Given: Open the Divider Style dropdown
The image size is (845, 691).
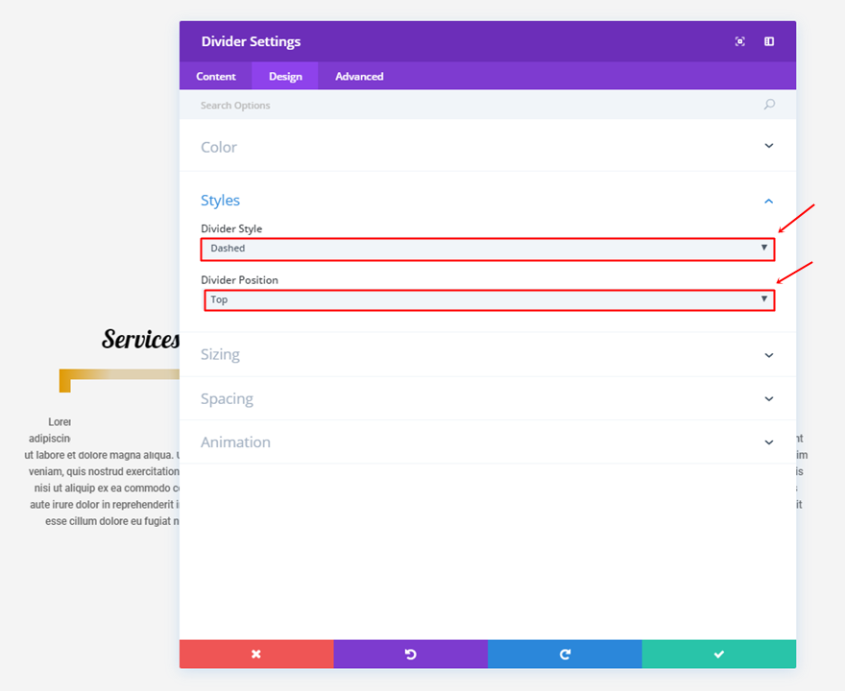Looking at the screenshot, I should (488, 249).
